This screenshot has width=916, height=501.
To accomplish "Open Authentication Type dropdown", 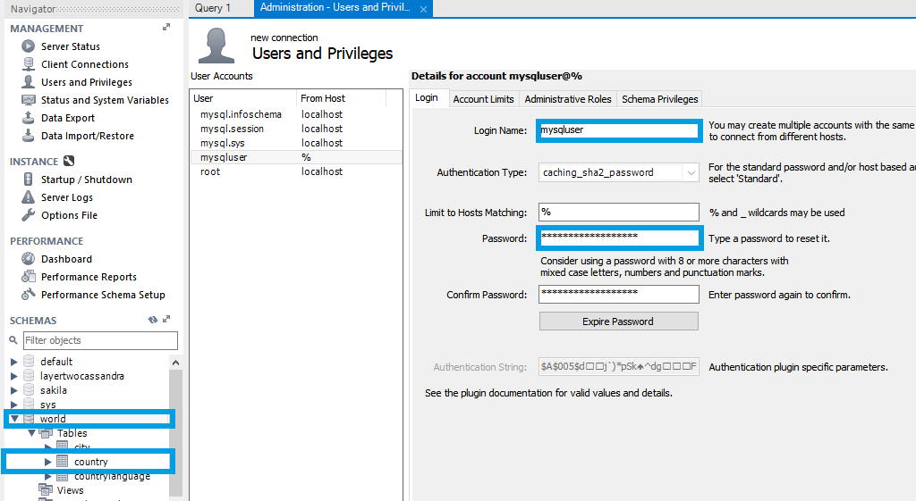I will pos(691,172).
